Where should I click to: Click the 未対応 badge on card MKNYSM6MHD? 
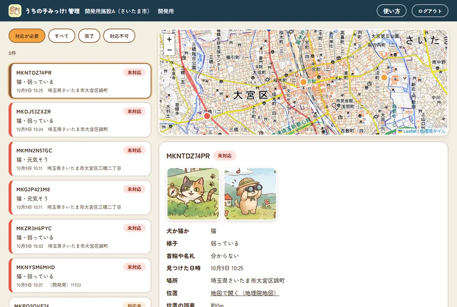pos(134,267)
